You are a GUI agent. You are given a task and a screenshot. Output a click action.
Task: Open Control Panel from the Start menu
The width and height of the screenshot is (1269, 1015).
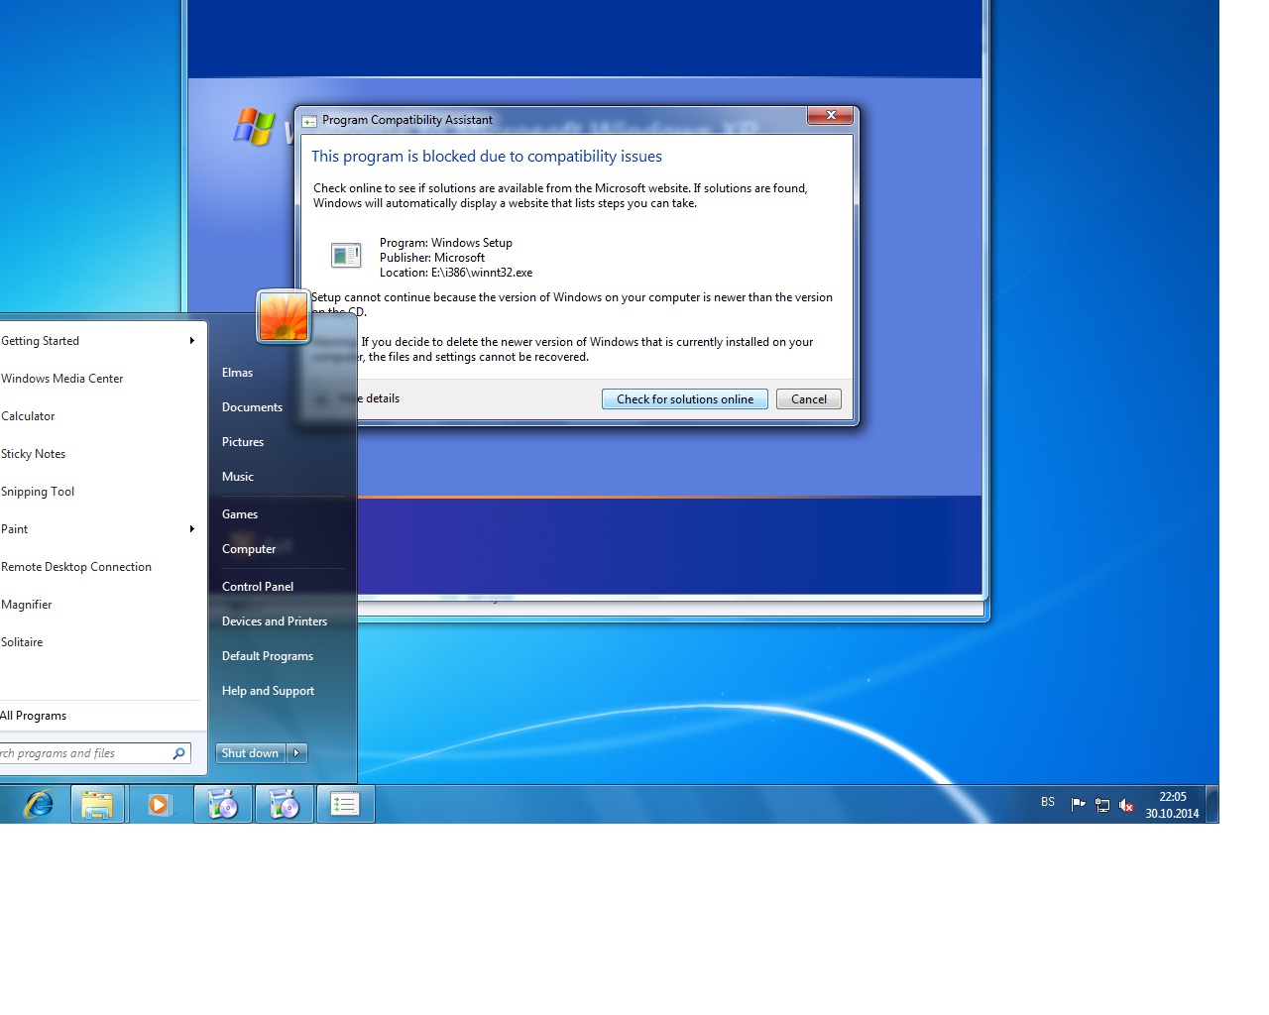pyautogui.click(x=258, y=587)
